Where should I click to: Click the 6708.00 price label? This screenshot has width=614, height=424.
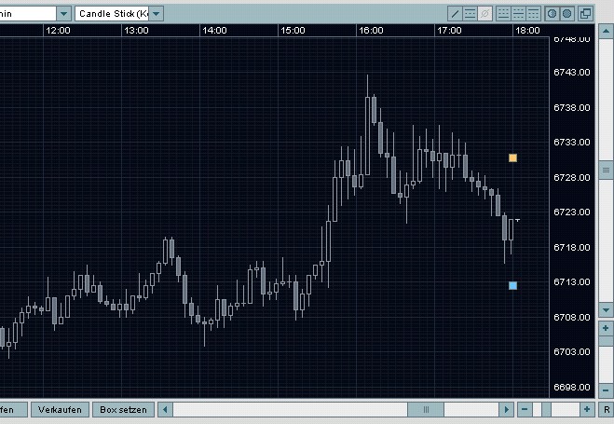[x=572, y=317]
